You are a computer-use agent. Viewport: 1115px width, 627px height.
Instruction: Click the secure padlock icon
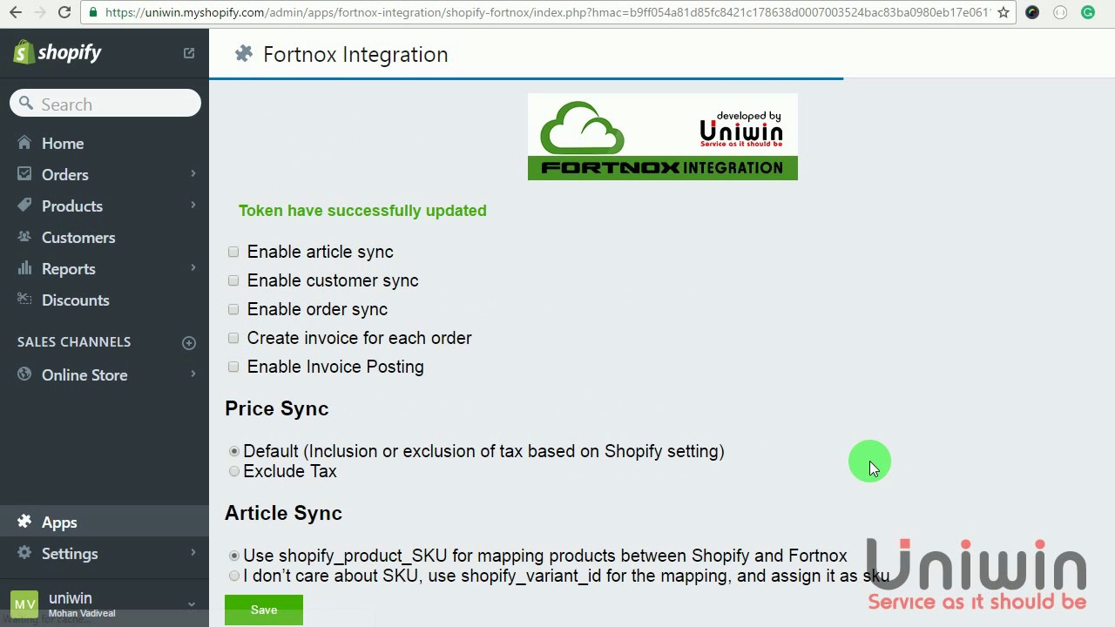pyautogui.click(x=93, y=12)
